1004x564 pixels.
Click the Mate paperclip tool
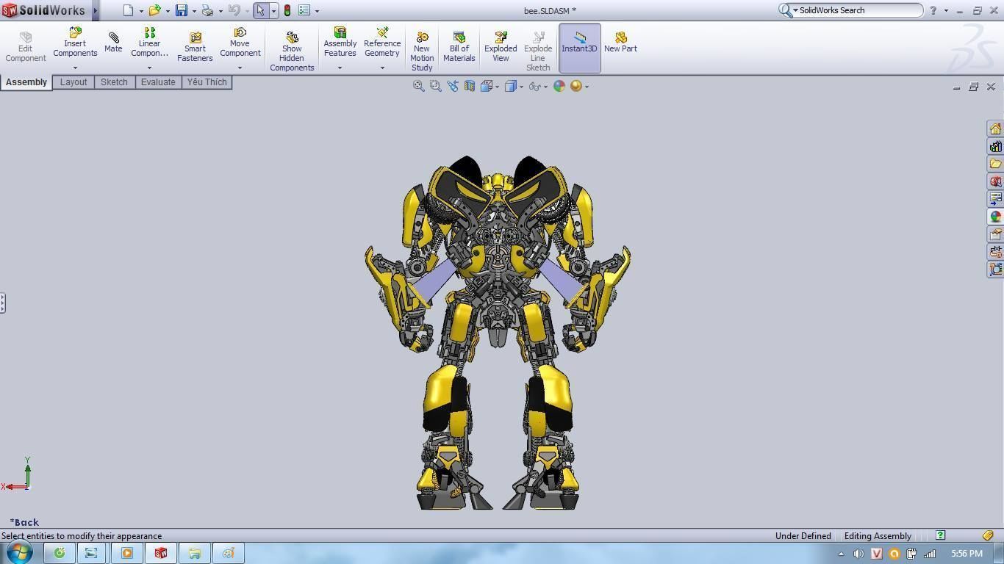tap(113, 43)
